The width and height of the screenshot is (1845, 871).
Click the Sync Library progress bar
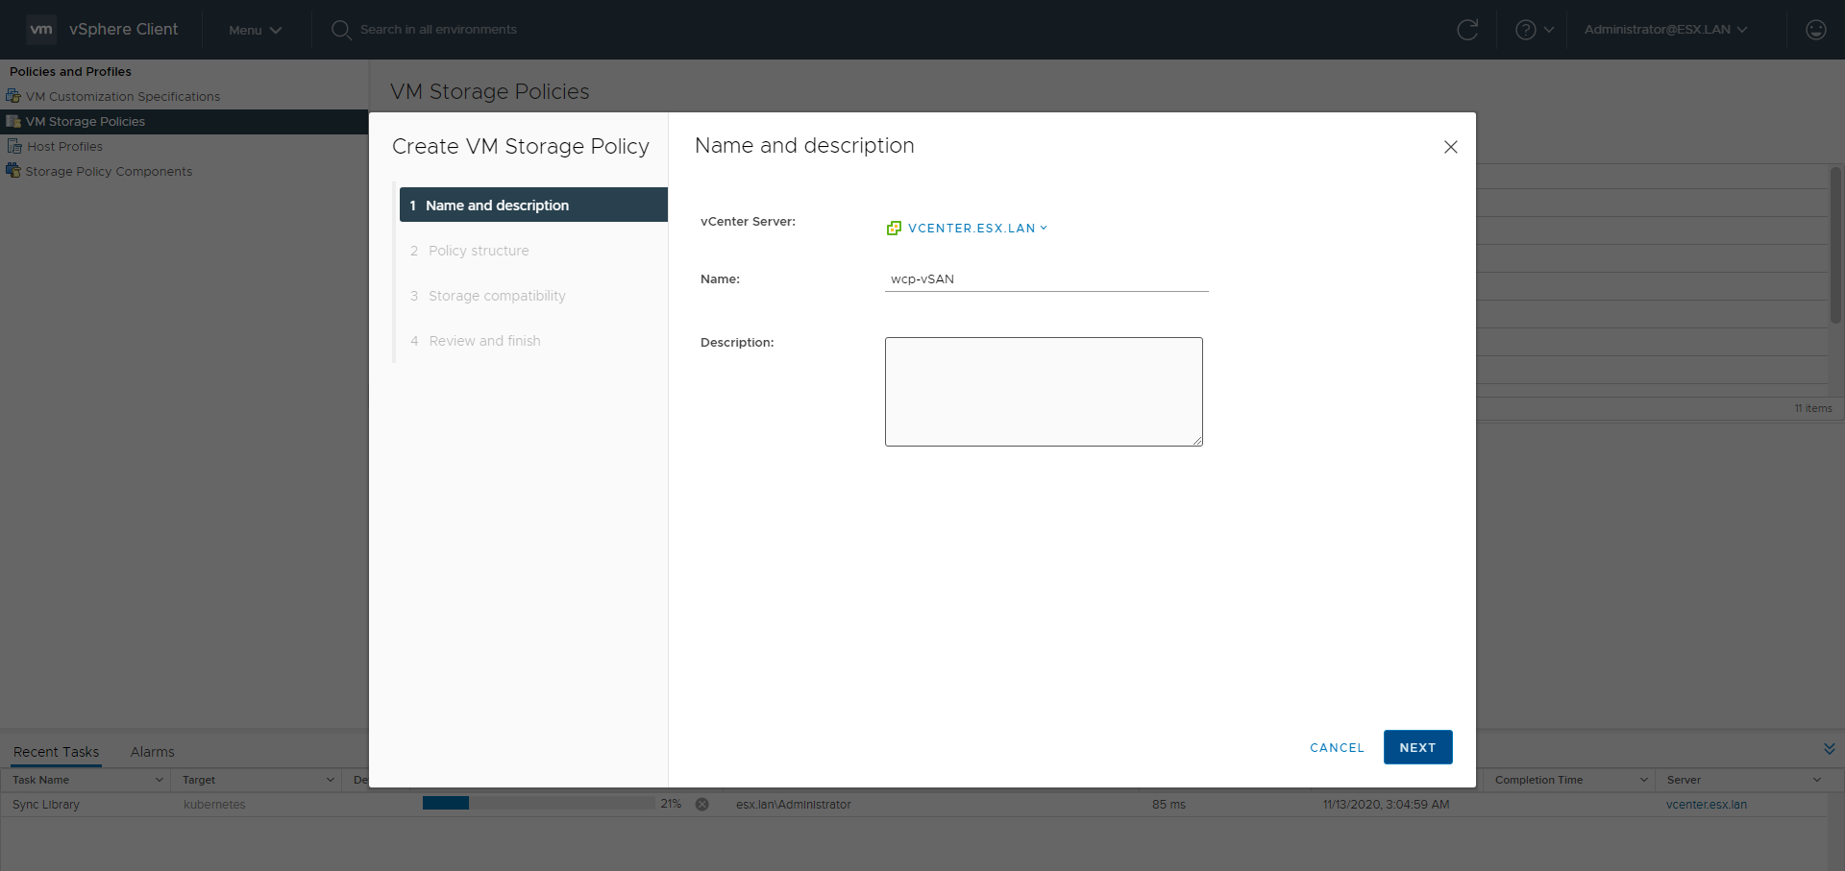point(538,804)
